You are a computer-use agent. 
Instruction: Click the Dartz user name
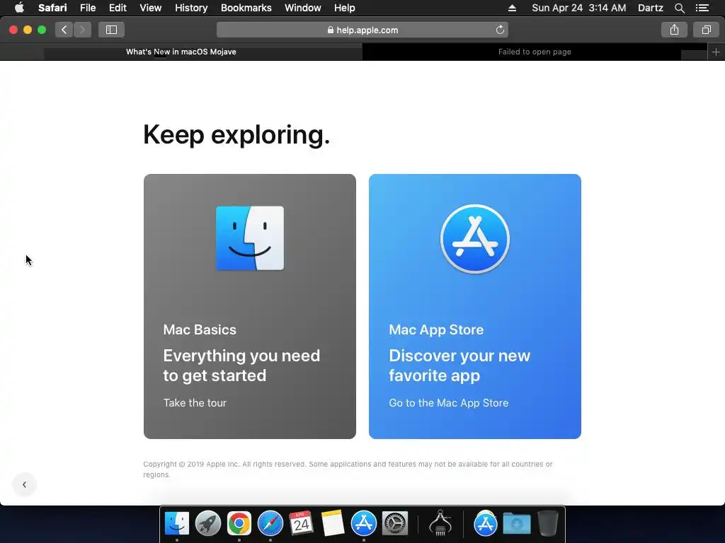click(650, 8)
